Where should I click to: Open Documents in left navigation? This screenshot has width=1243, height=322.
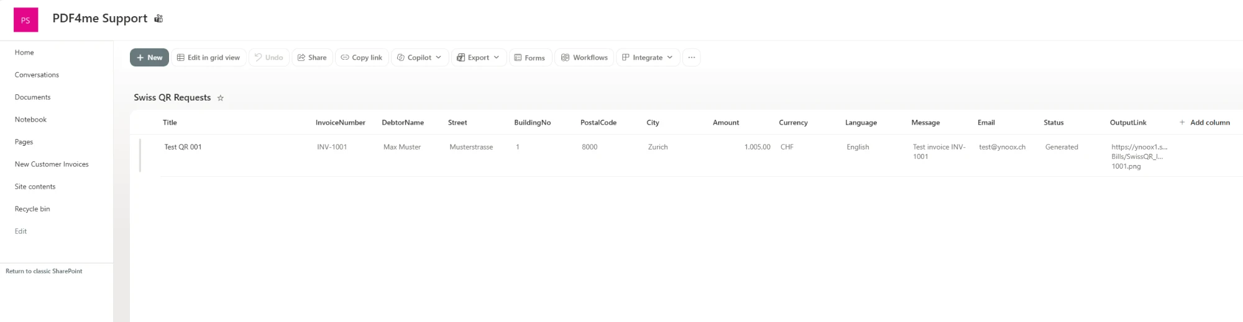32,97
